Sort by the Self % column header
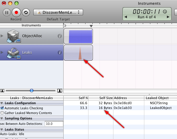 (x=76, y=98)
